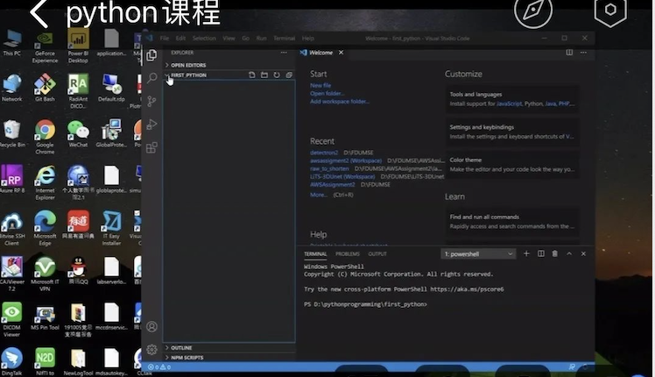Open the Extensions view
Viewport: 655px width, 377px height.
(x=152, y=147)
